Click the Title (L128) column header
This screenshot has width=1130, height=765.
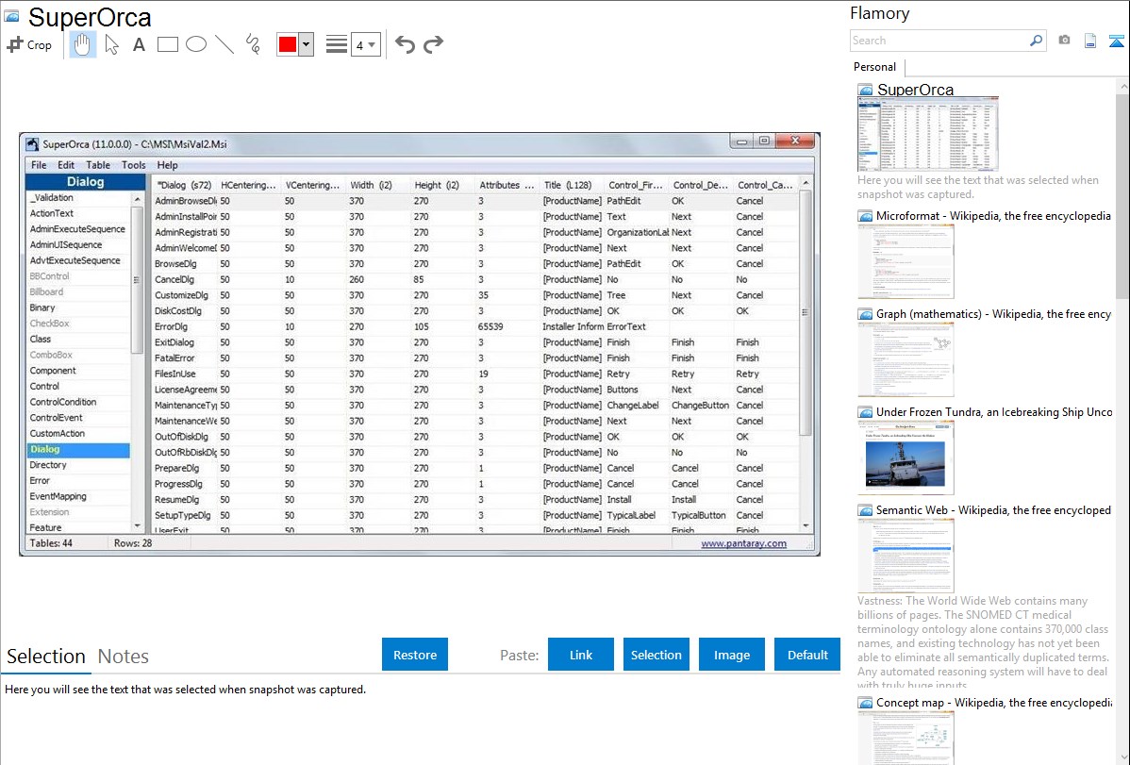[x=572, y=185]
